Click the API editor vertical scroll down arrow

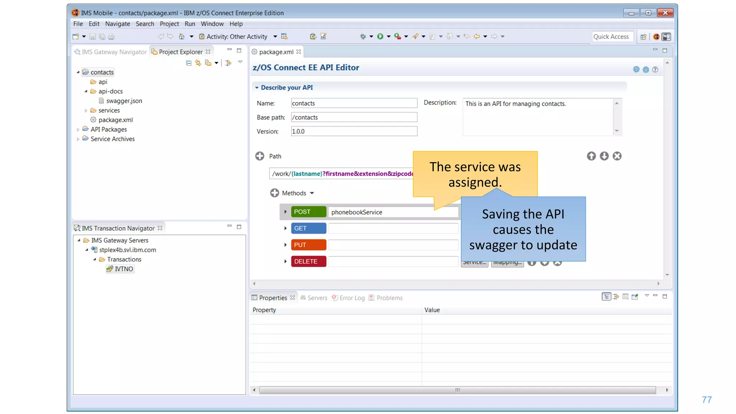(x=667, y=275)
